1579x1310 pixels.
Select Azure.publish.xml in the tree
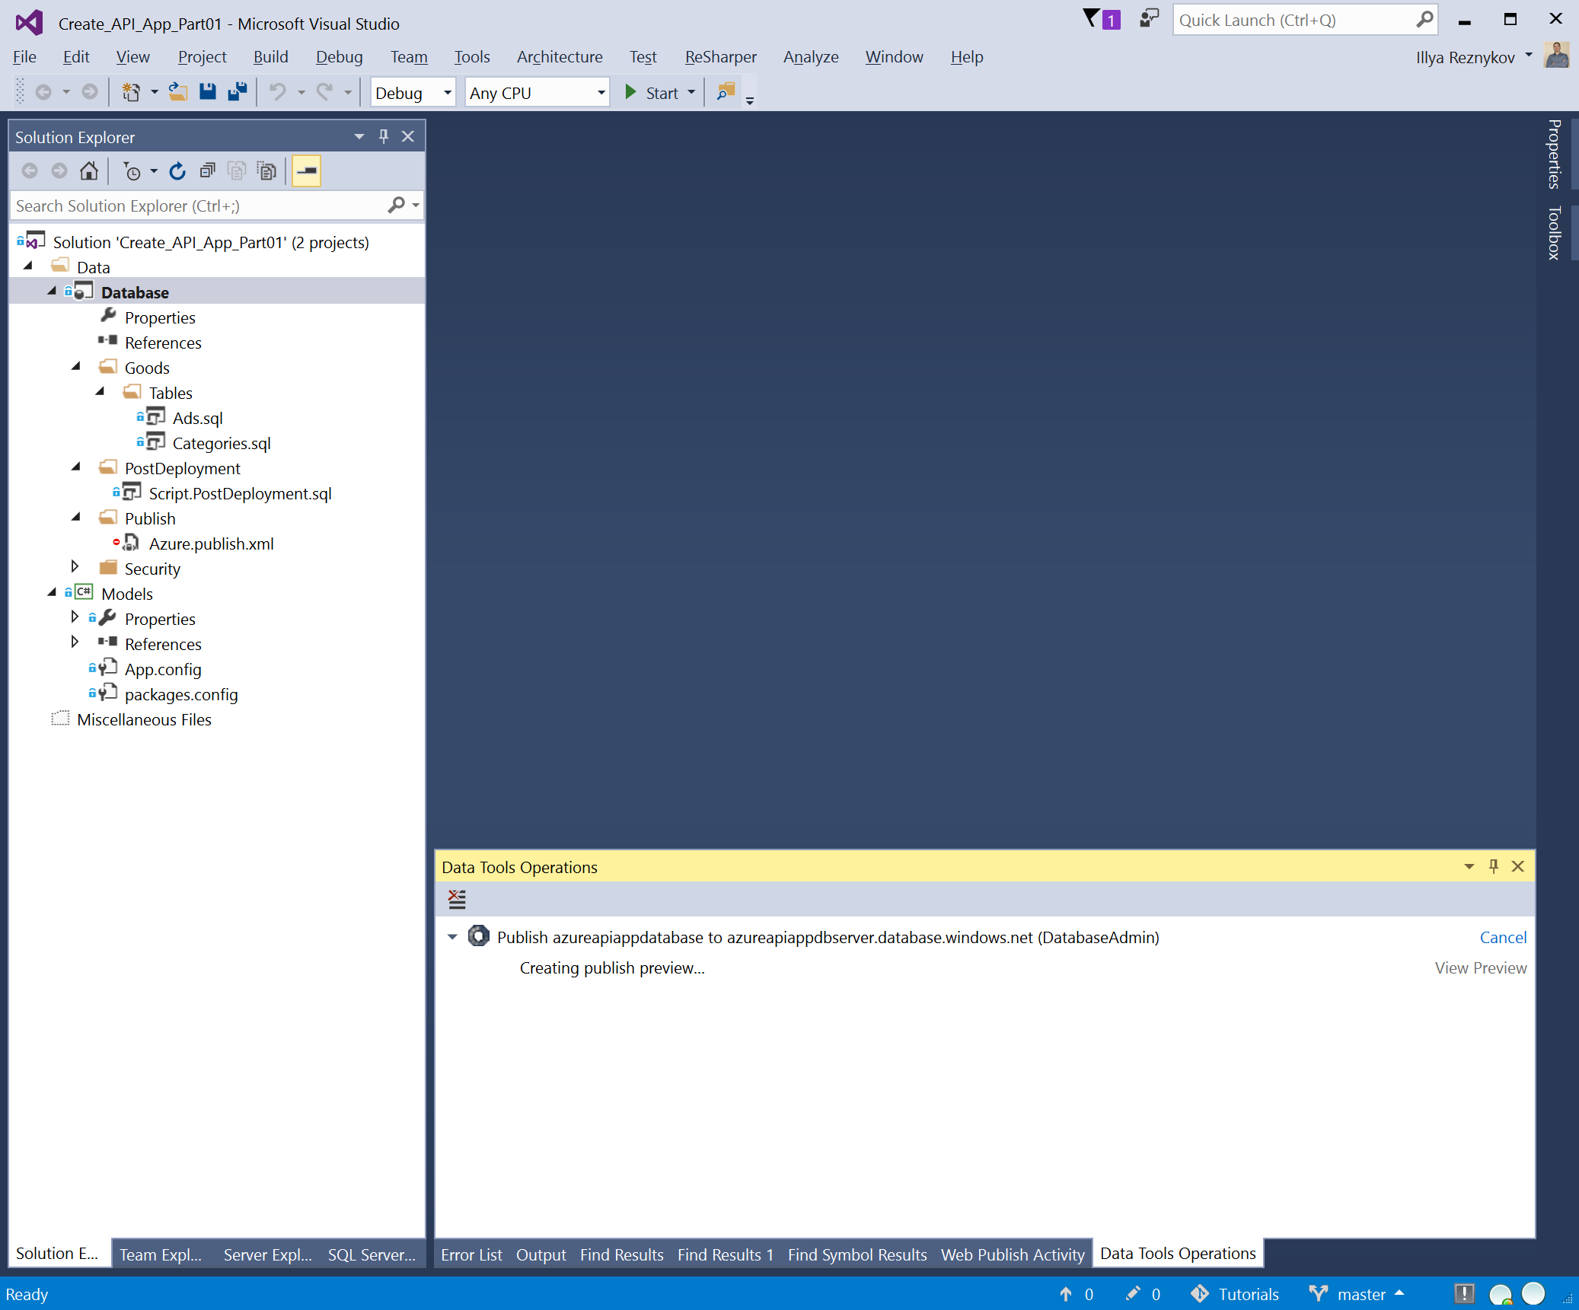(x=211, y=543)
